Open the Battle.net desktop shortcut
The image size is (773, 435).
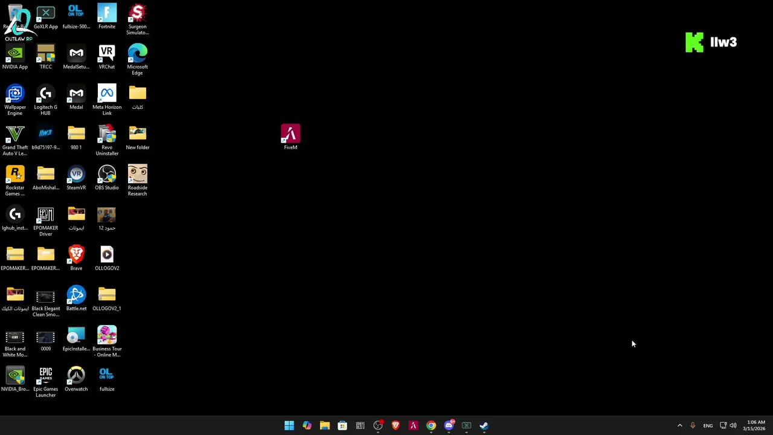[76, 299]
